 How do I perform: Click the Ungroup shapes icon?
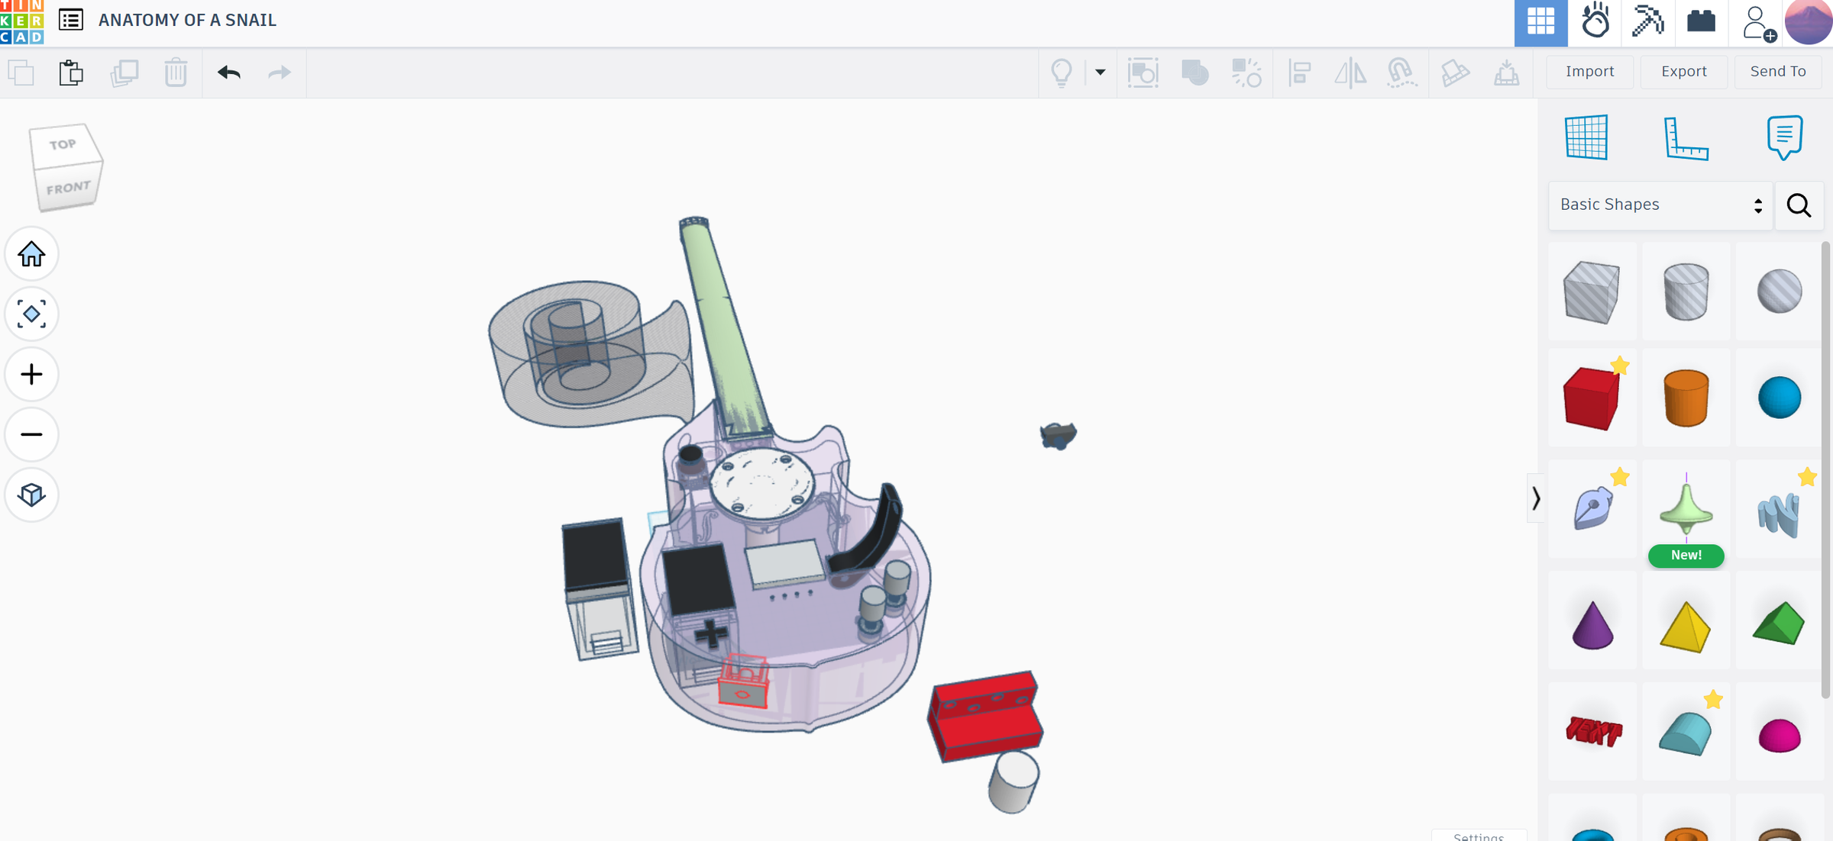click(x=1246, y=72)
